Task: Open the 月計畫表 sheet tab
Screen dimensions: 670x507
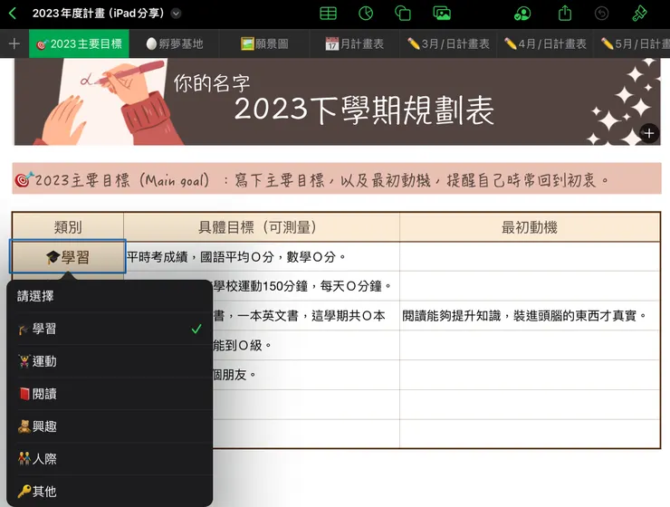Action: [x=355, y=43]
